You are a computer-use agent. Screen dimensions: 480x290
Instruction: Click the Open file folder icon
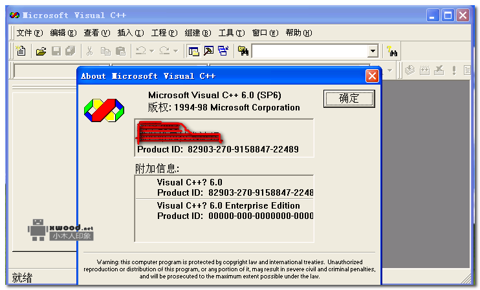[41, 51]
